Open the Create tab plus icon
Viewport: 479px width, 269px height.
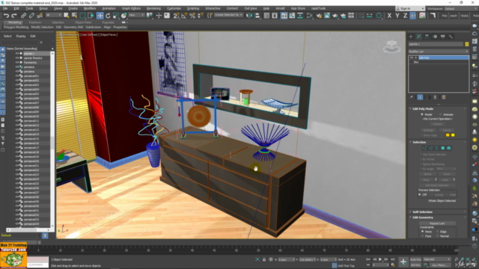[x=411, y=37]
